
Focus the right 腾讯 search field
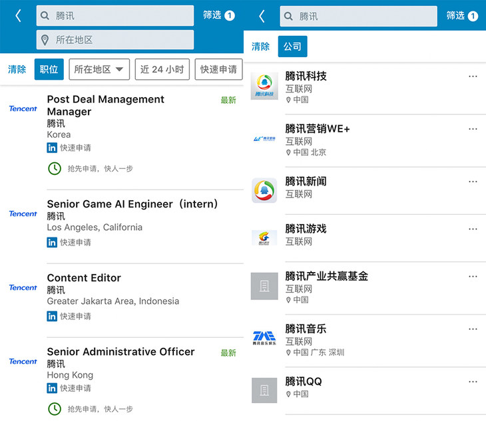tap(359, 16)
